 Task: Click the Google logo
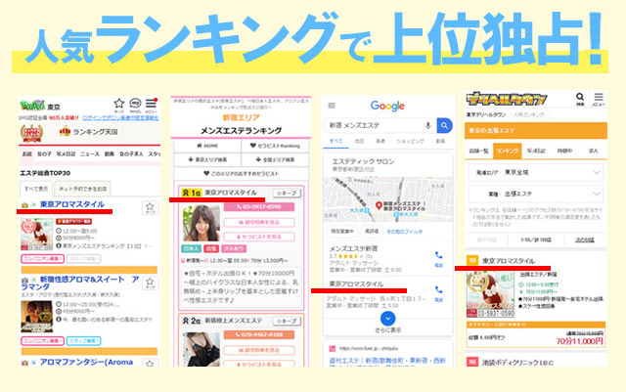pyautogui.click(x=387, y=106)
